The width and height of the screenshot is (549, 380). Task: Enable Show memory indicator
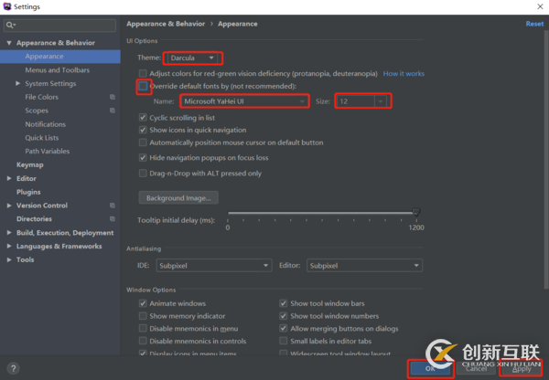[x=143, y=316]
